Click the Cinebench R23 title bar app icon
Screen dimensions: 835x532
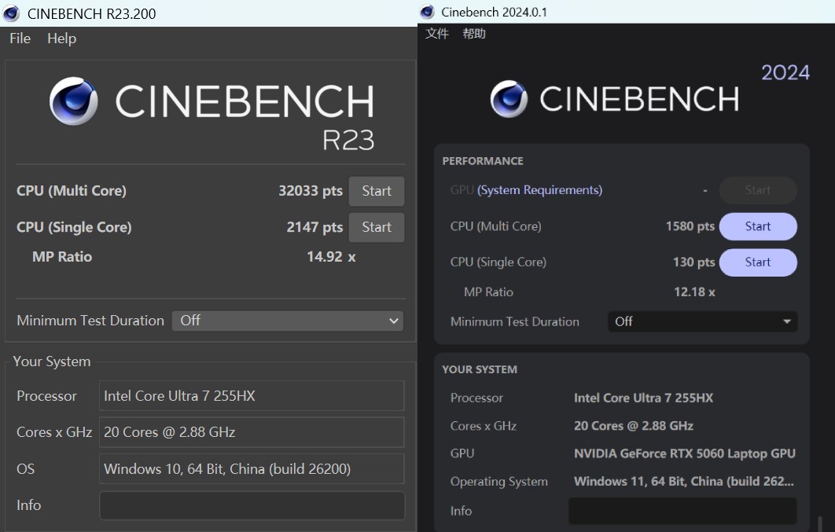(x=11, y=13)
